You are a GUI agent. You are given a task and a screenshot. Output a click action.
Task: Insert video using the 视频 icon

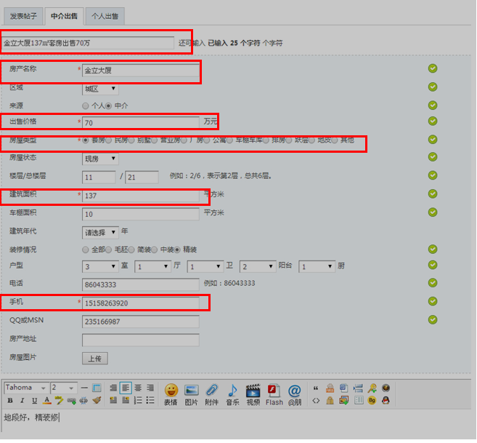pos(253,394)
